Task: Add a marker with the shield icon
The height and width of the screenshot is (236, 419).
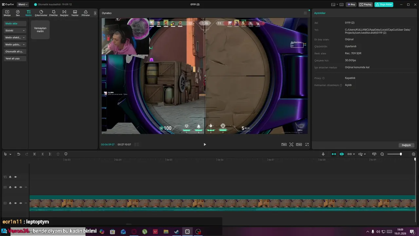Action: pyautogui.click(x=66, y=154)
